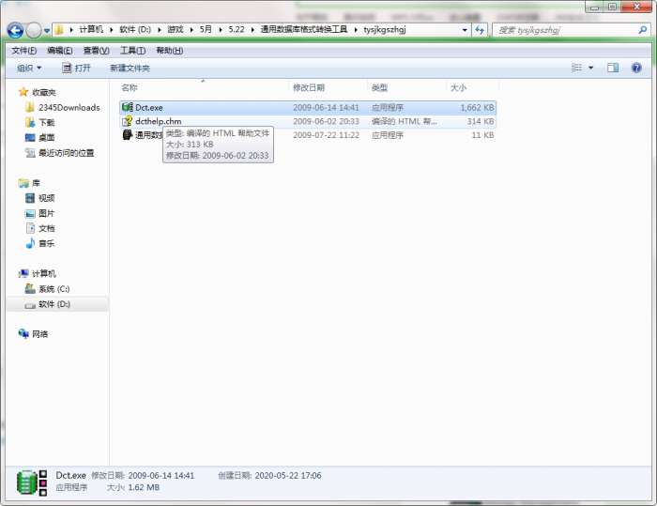Open the 查看(V) menu
The width and height of the screenshot is (657, 506).
96,51
